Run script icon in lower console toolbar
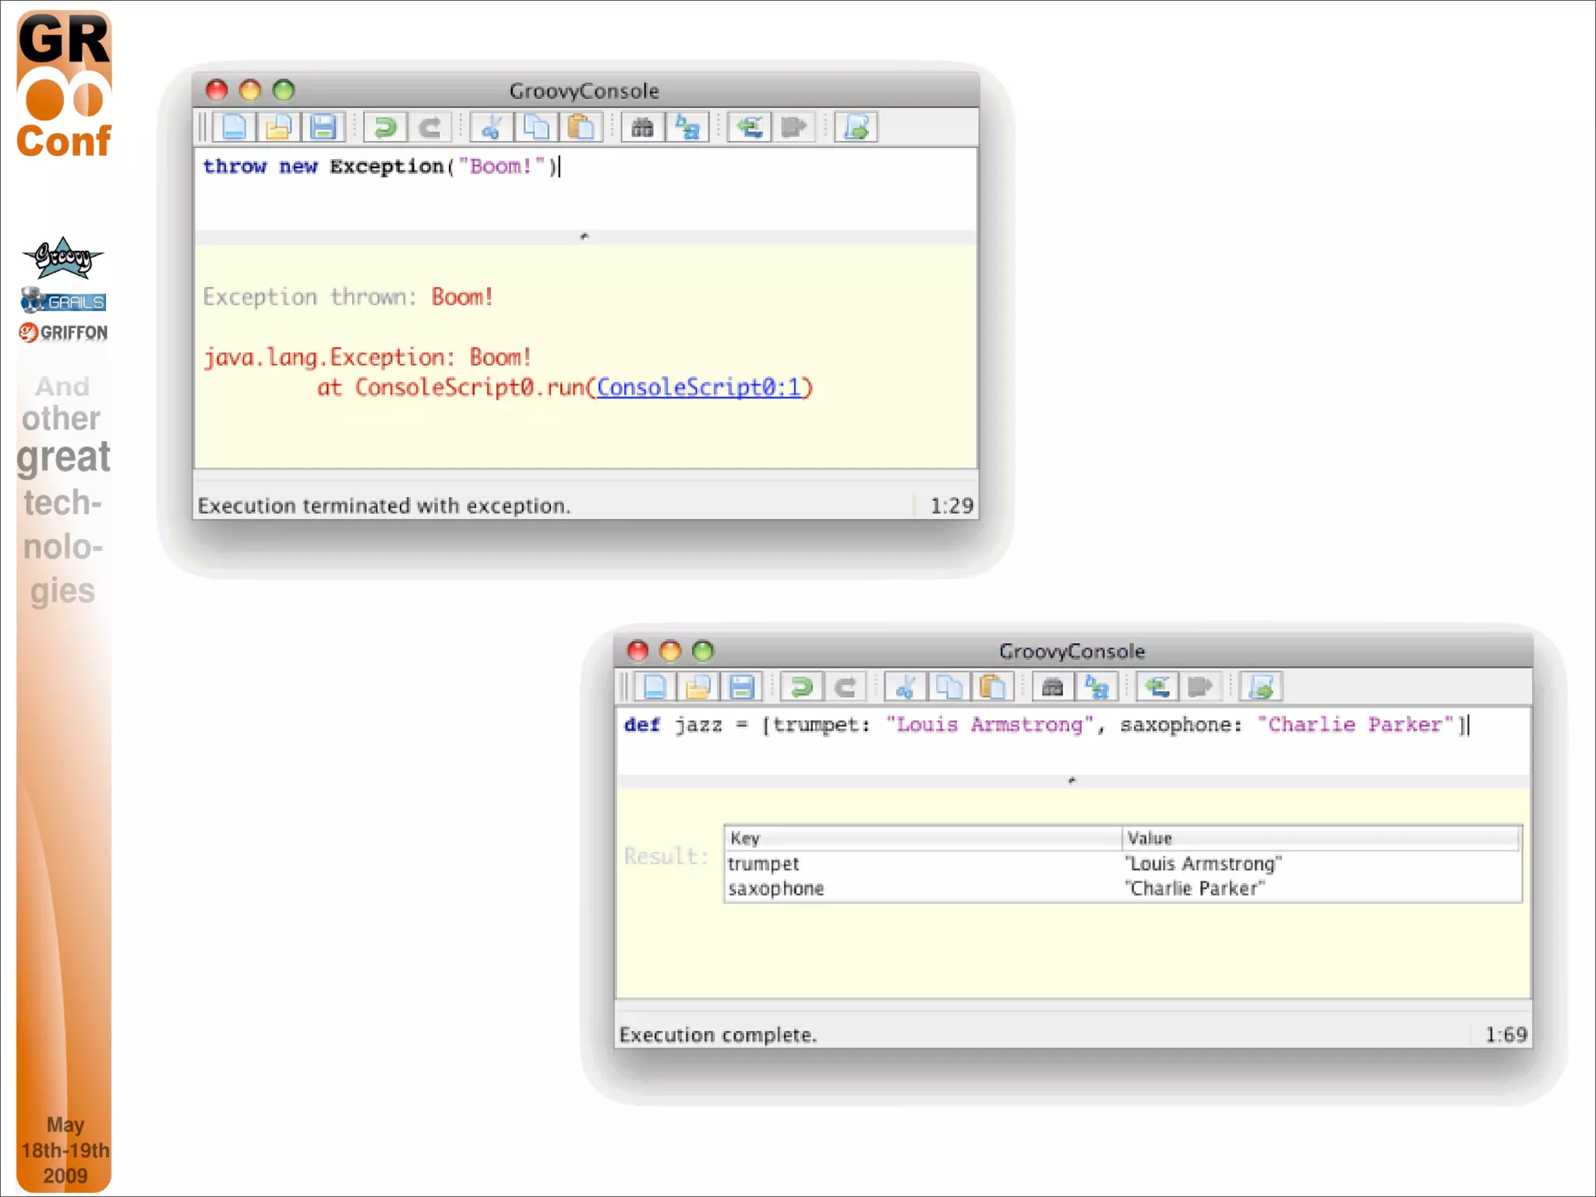This screenshot has height=1197, width=1596. [x=1261, y=687]
